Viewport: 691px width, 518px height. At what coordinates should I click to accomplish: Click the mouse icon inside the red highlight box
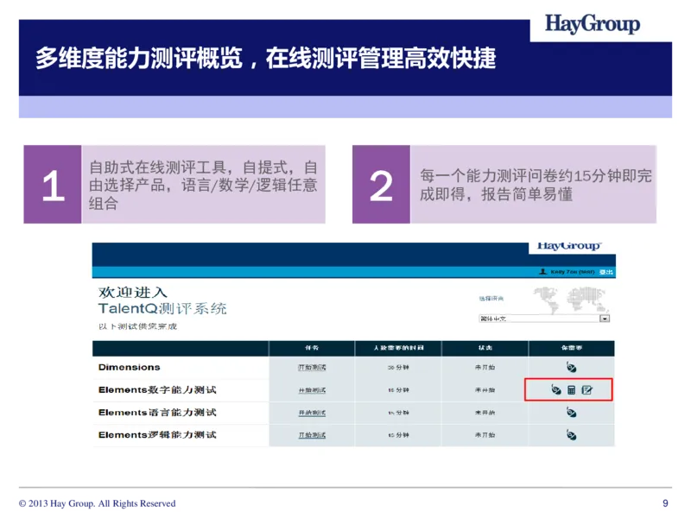(x=557, y=390)
